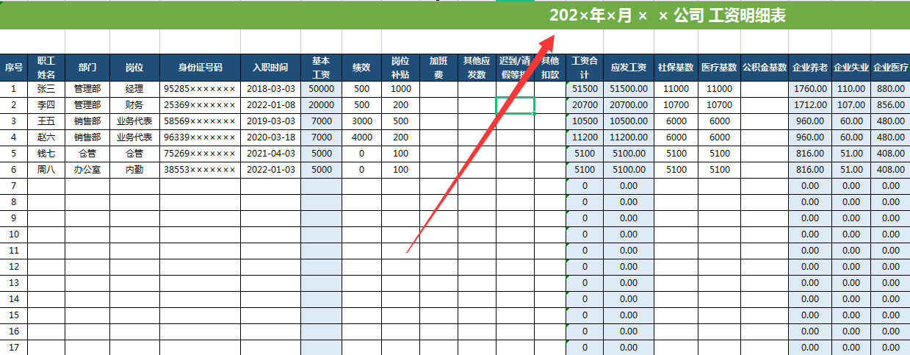
Task: Click the 序号 column header
Action: pyautogui.click(x=14, y=68)
